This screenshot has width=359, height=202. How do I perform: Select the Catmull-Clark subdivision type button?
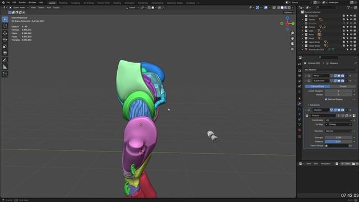click(317, 86)
